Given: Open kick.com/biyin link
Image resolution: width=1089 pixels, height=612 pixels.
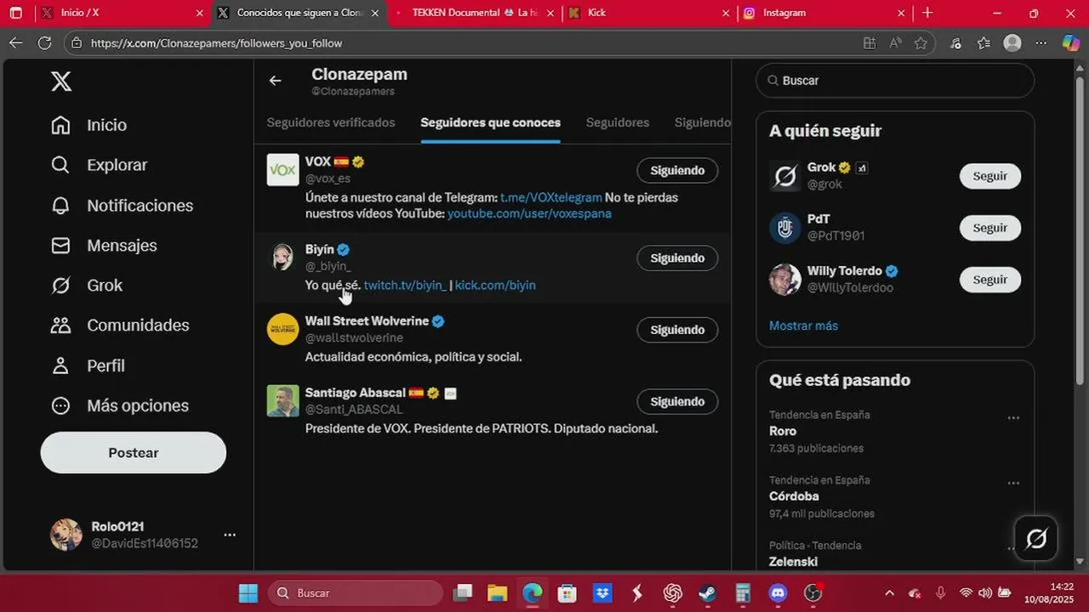Looking at the screenshot, I should pos(495,285).
